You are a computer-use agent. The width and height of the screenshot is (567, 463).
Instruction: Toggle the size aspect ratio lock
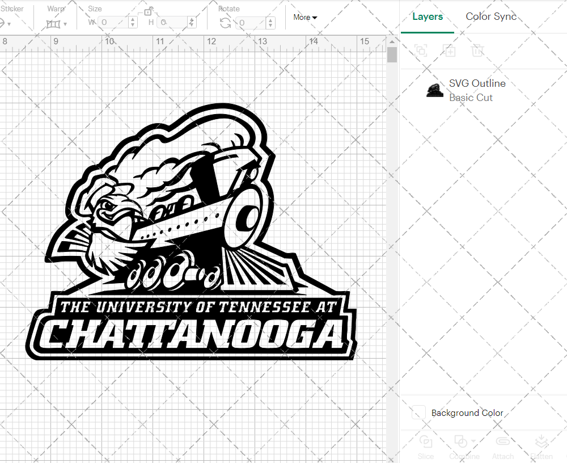pos(147,12)
